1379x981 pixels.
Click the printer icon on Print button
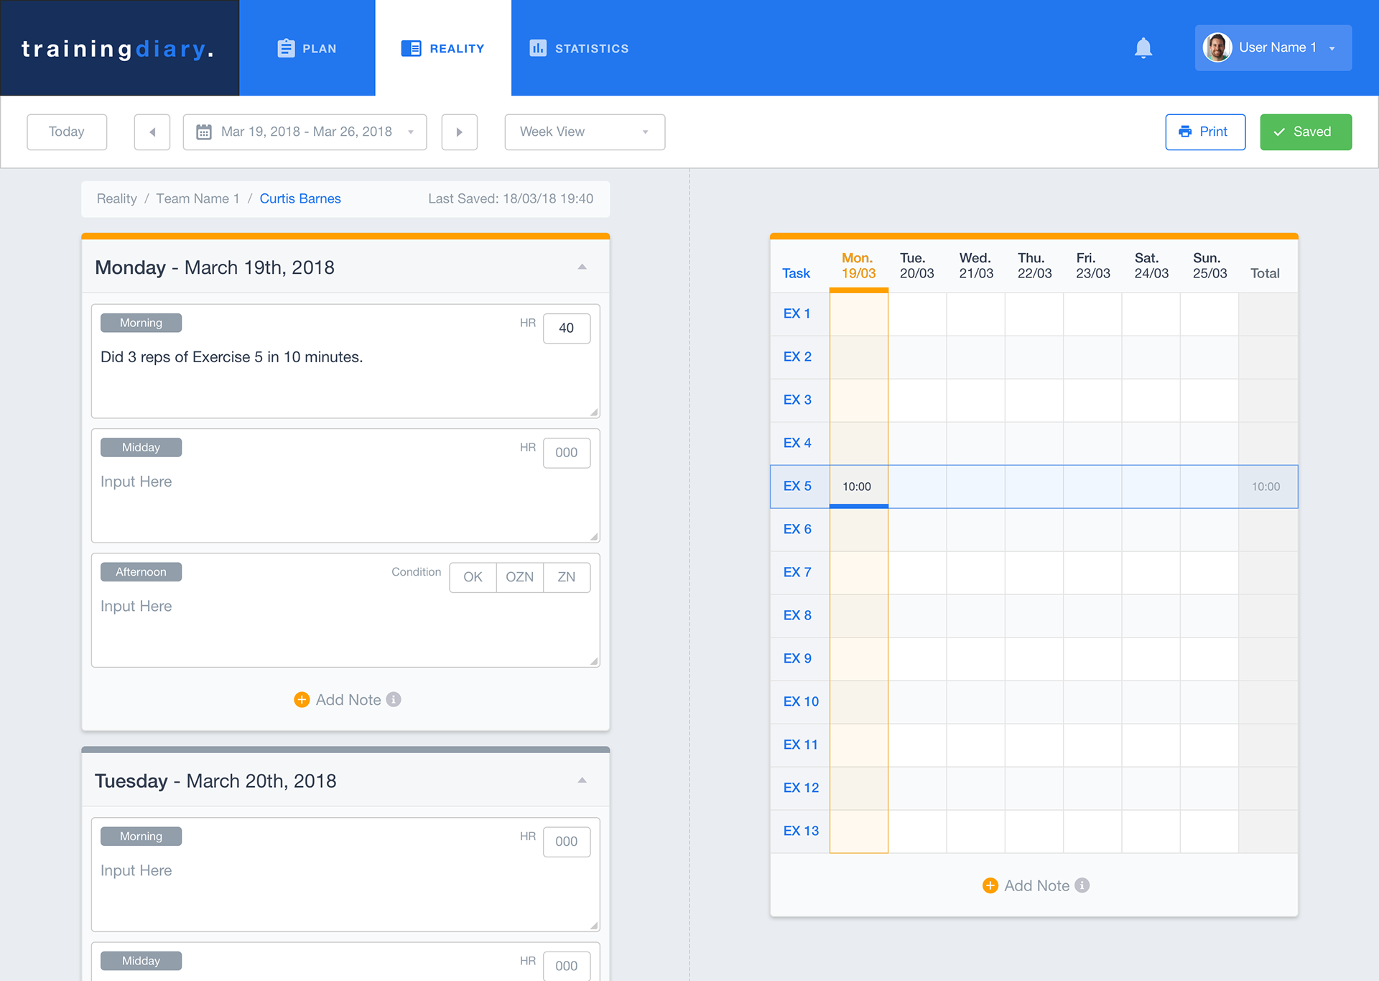click(x=1185, y=132)
